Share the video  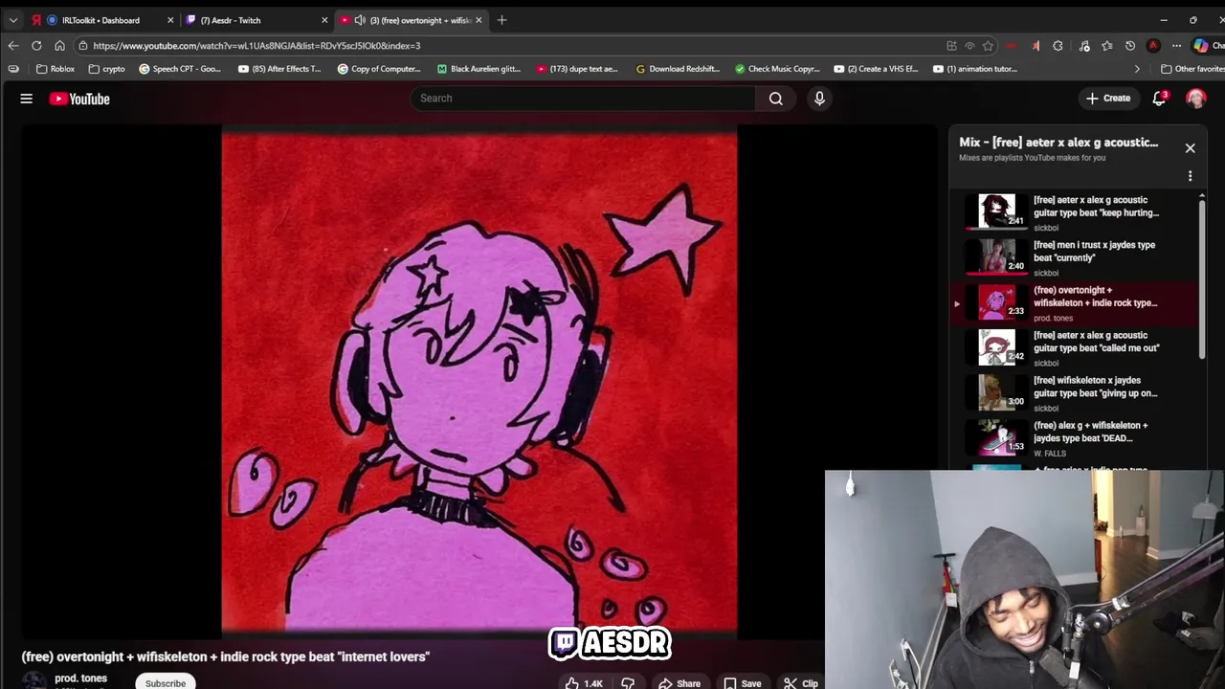679,683
